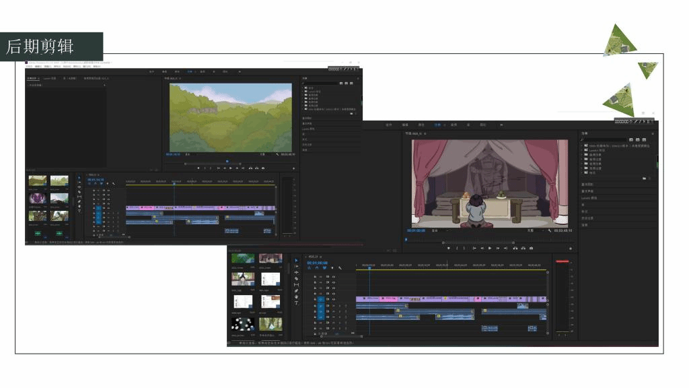Open the Button Editor plus in shrine-preview monitor
The width and height of the screenshot is (689, 388).
(571, 249)
